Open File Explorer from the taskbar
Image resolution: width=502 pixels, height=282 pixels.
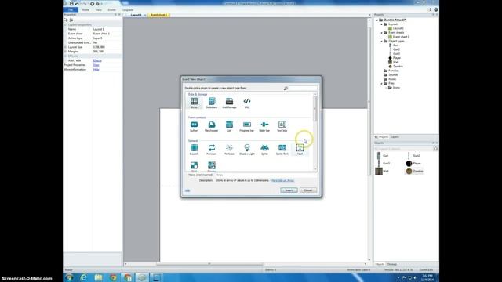[98, 277]
